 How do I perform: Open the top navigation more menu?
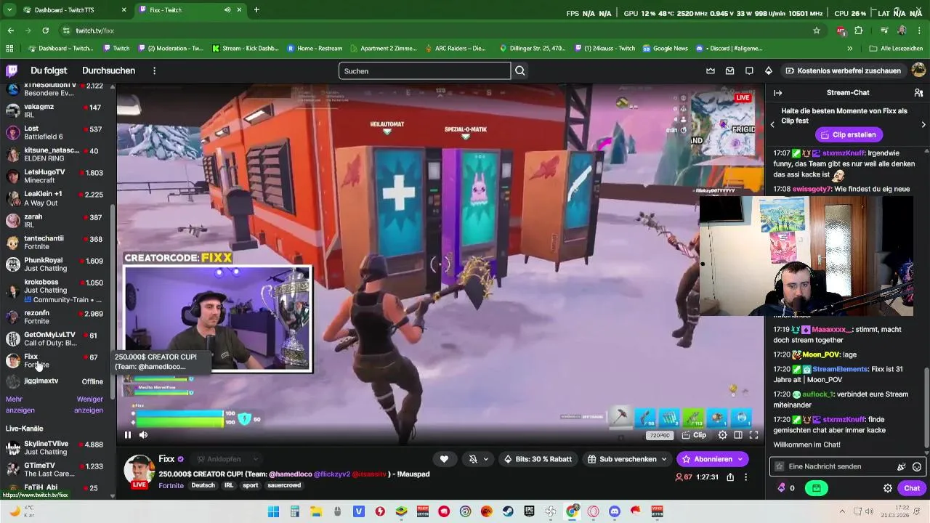154,70
